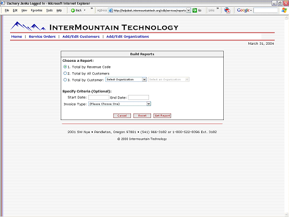Screen dimensions: 289x217
Task: Open the Select Organization dropdown
Action: [144, 79]
